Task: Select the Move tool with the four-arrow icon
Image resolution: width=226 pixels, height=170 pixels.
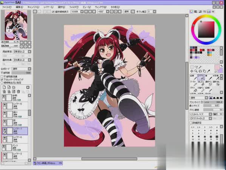Action: [192, 71]
